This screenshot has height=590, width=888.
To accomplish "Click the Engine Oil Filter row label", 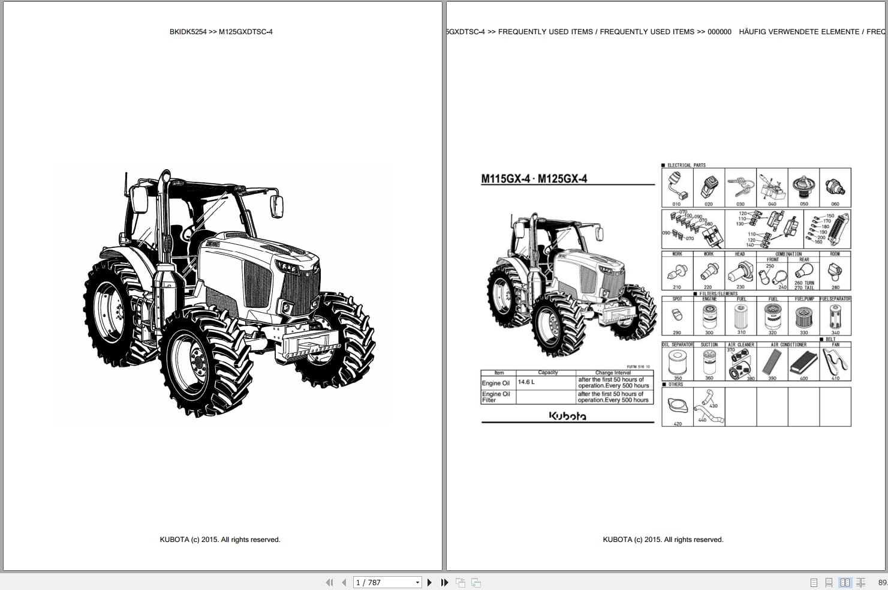I will (x=496, y=397).
